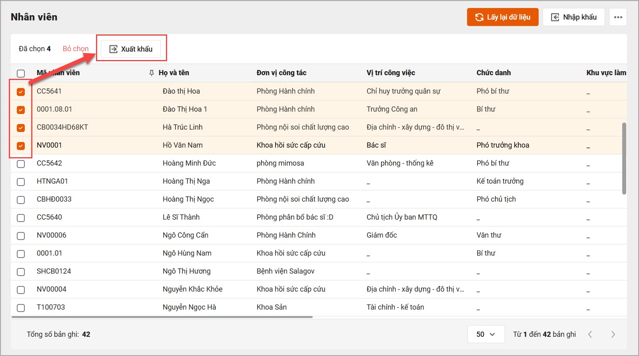This screenshot has height=356, width=639.
Task: Click the pin icon beside Họ và tên
Action: pyautogui.click(x=152, y=73)
